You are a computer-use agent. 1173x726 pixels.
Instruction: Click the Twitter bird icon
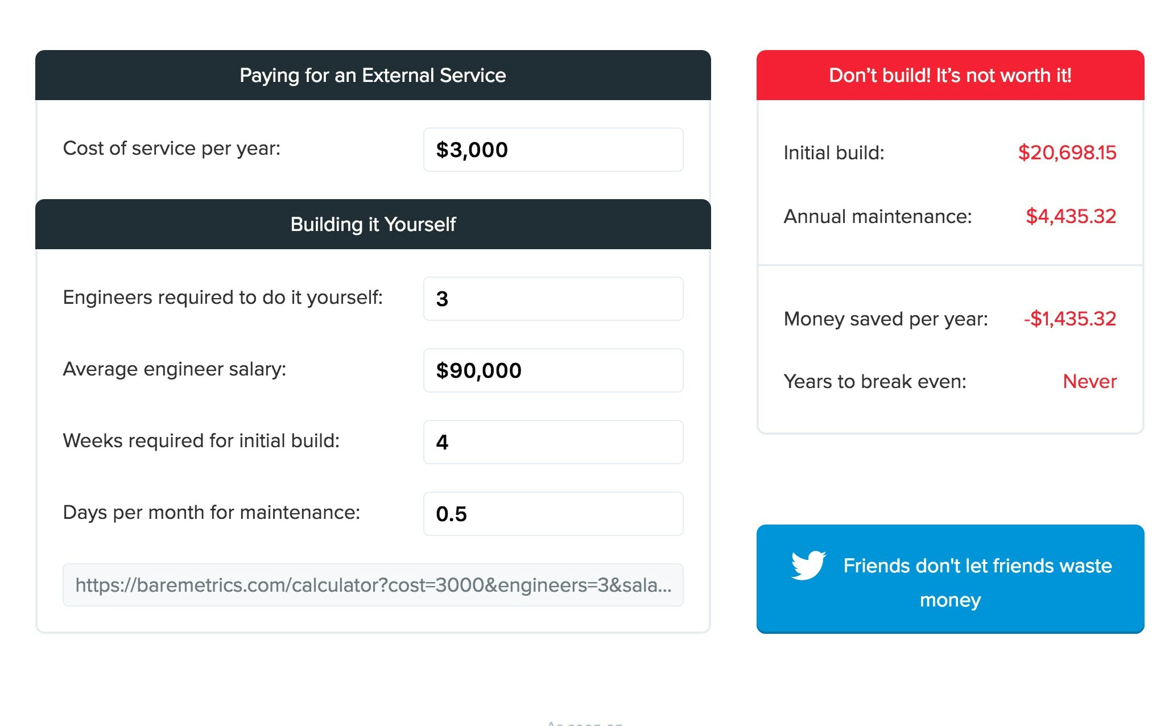(808, 565)
